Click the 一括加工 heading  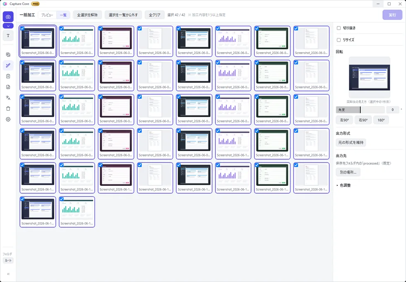[x=27, y=15]
